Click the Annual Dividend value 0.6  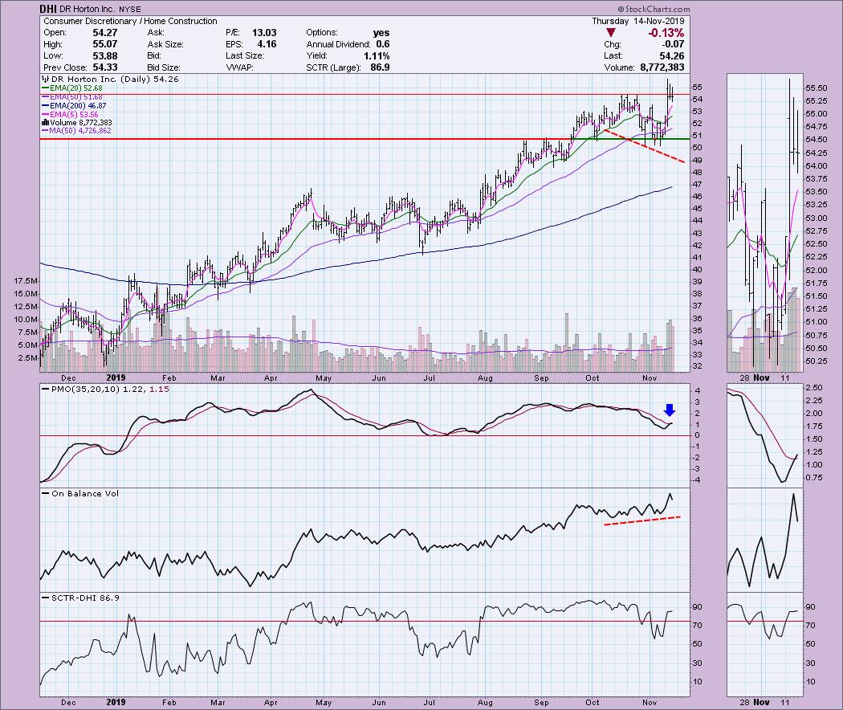(x=383, y=44)
